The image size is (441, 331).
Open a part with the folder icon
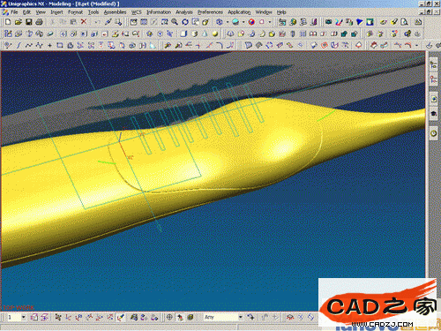point(19,22)
